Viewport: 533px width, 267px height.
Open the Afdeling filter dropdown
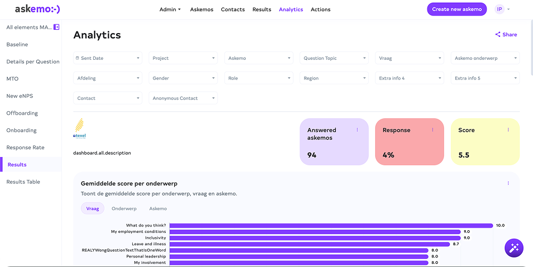108,78
